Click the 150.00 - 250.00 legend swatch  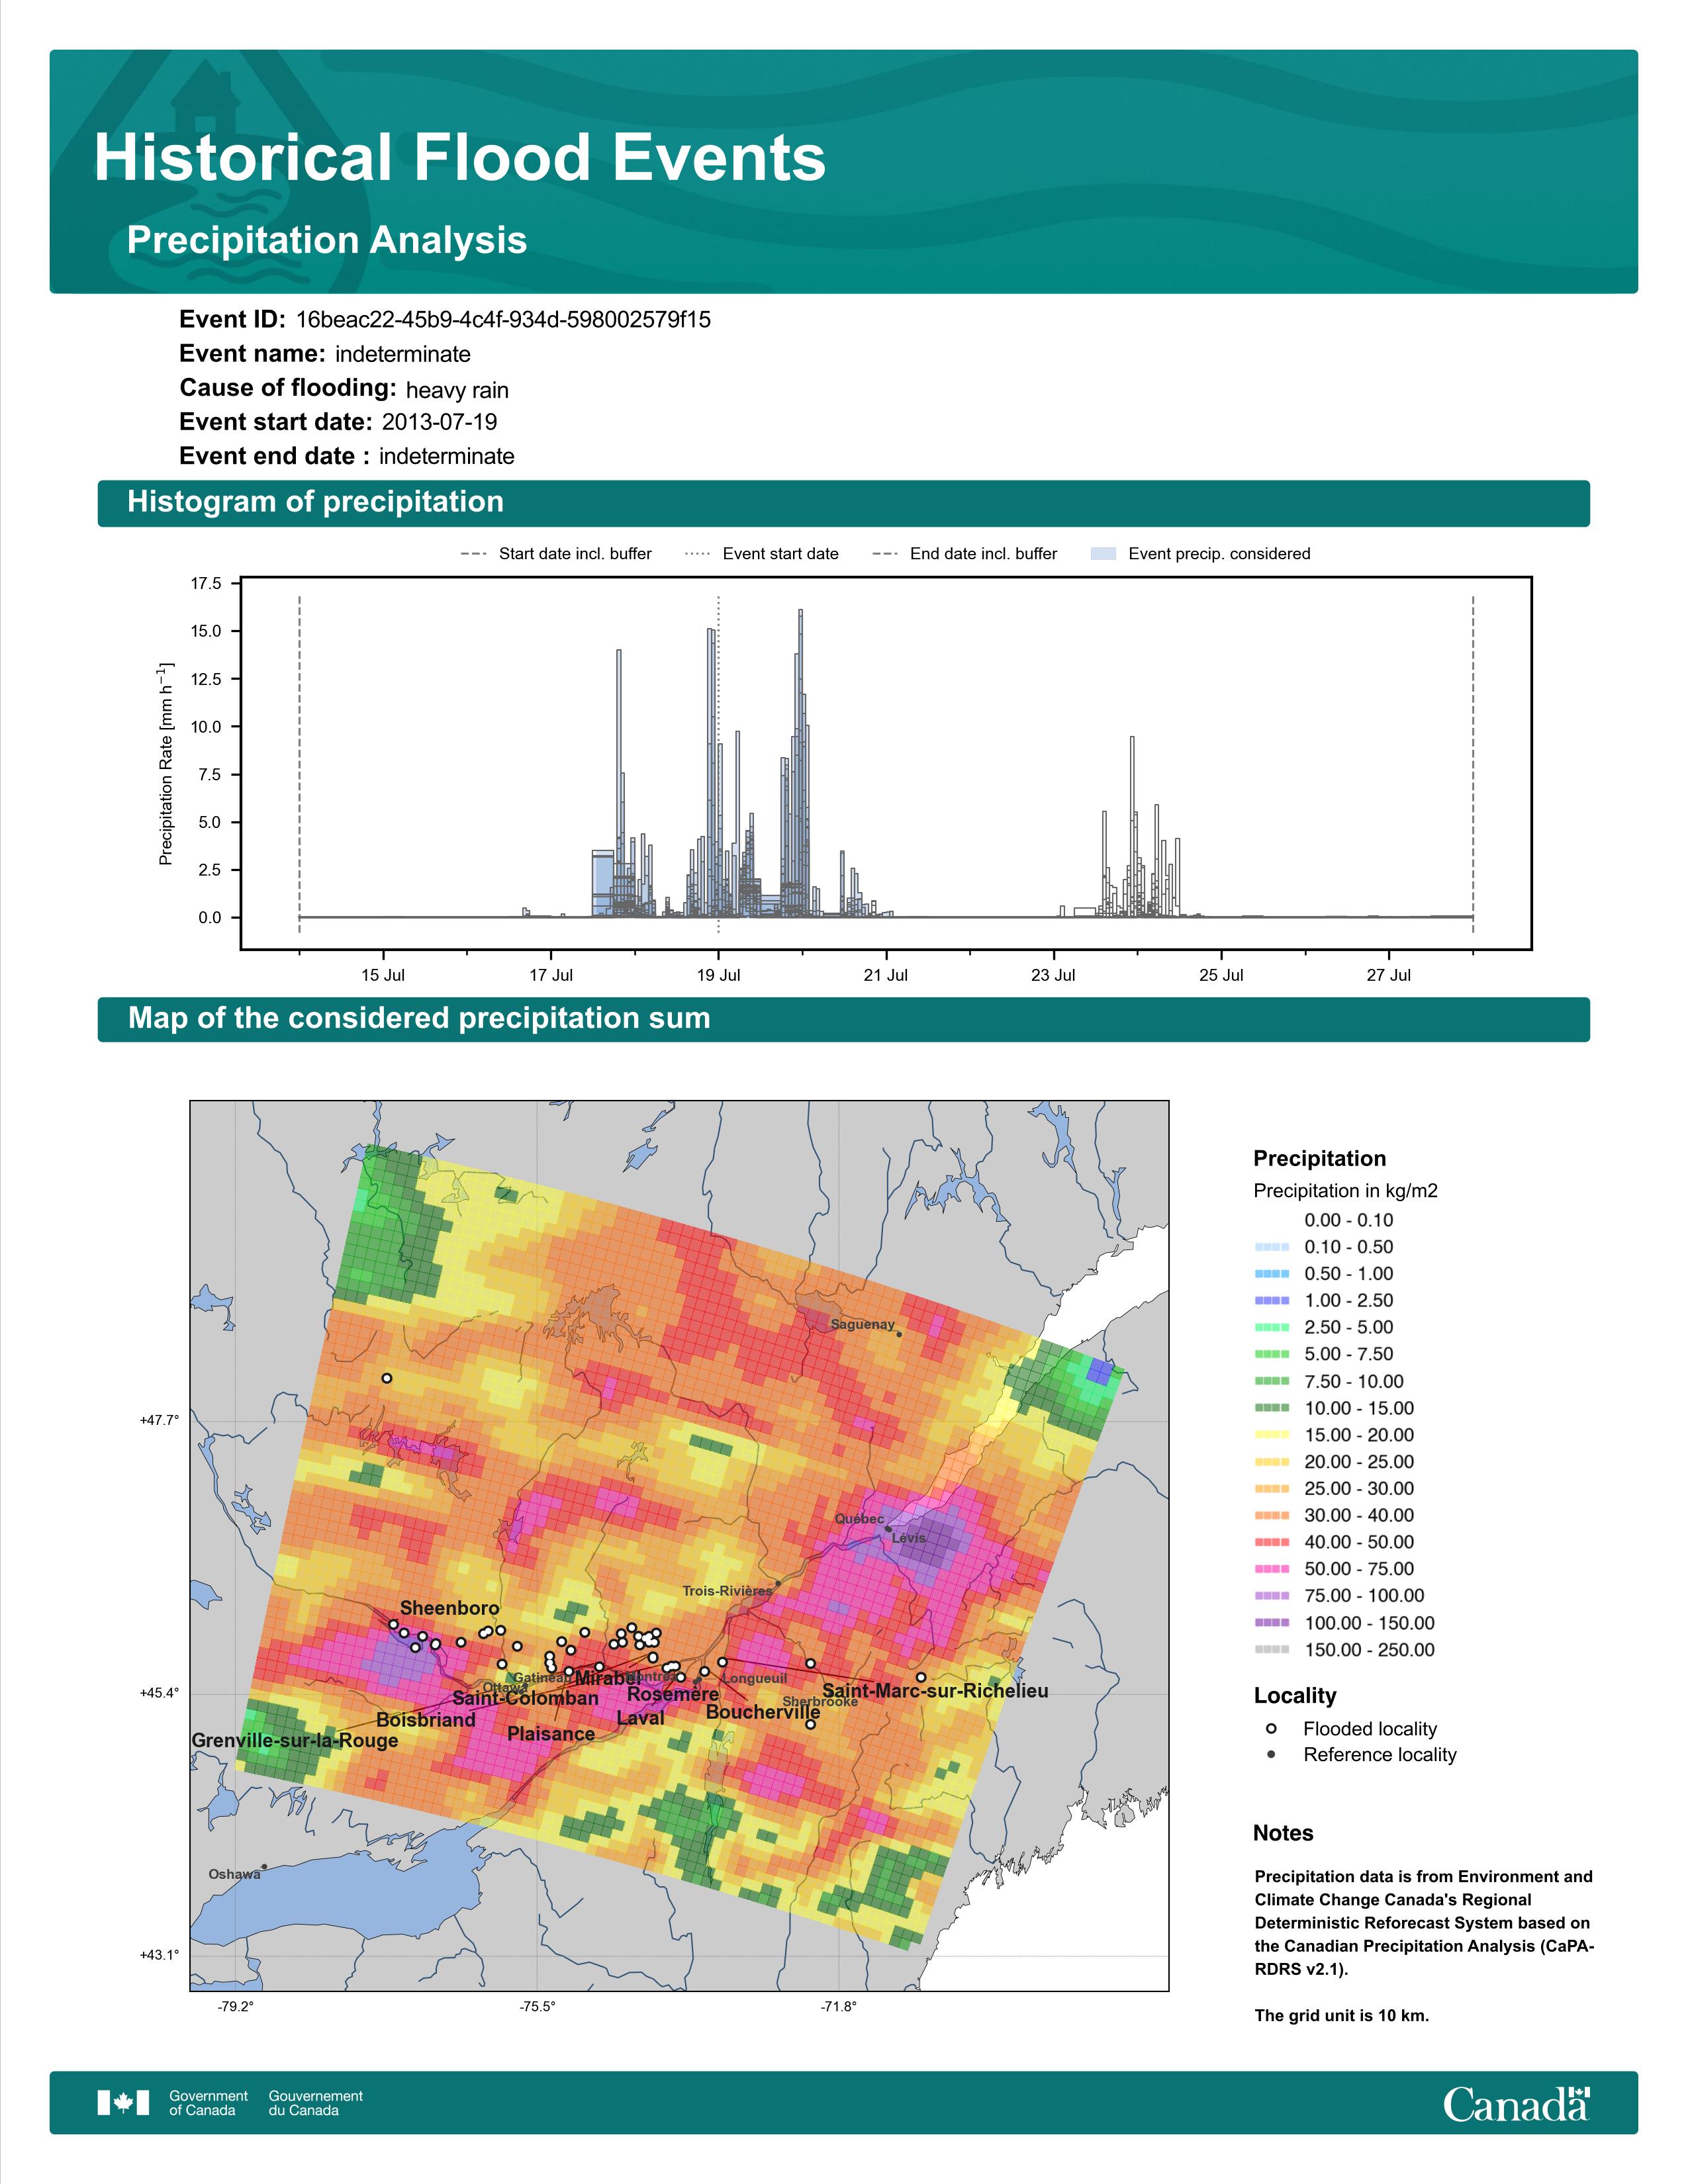point(1271,1650)
